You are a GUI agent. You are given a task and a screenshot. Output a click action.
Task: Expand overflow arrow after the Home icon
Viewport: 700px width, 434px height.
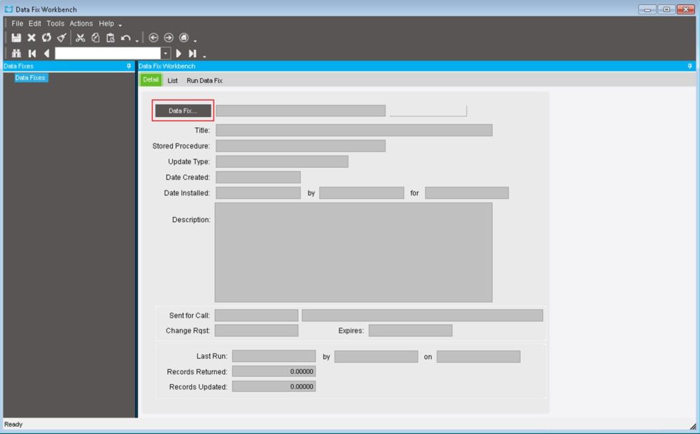click(x=195, y=41)
